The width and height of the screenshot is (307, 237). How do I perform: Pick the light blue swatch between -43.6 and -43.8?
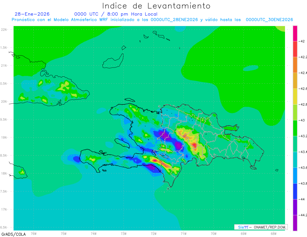295,176
